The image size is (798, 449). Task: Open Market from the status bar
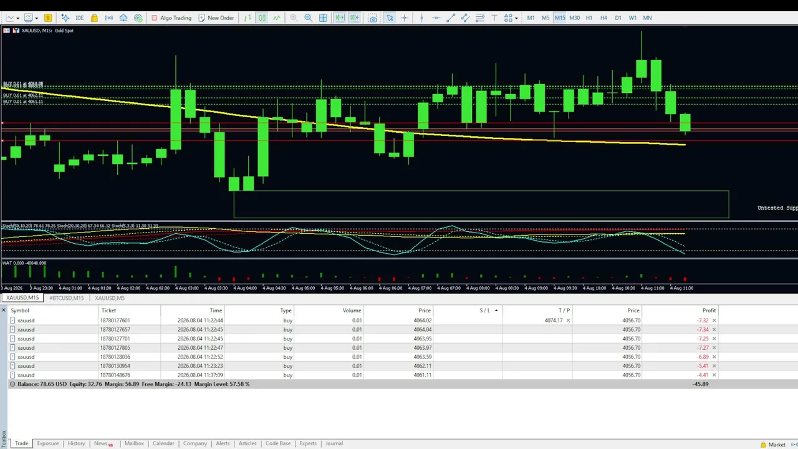(x=772, y=445)
